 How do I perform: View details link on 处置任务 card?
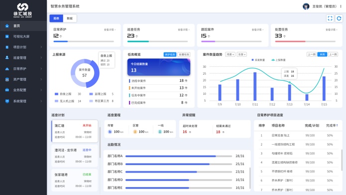(x=332, y=29)
